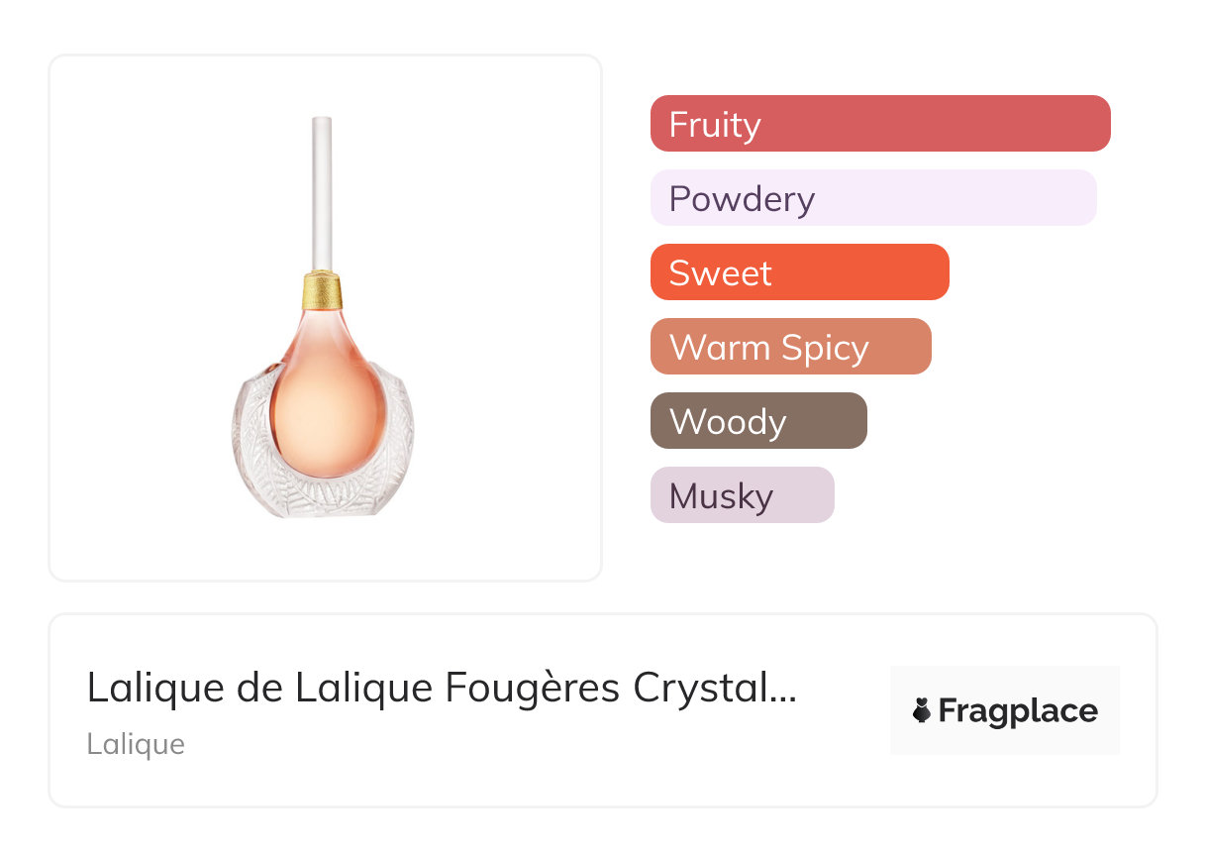
Task: Select the brown Woody accord bar
Action: [758, 421]
